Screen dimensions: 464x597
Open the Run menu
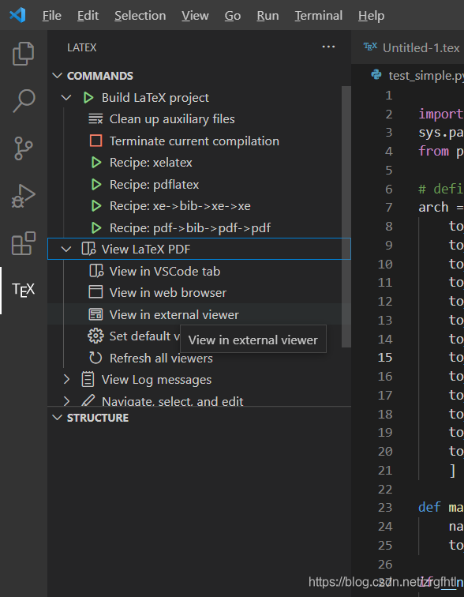coord(268,16)
